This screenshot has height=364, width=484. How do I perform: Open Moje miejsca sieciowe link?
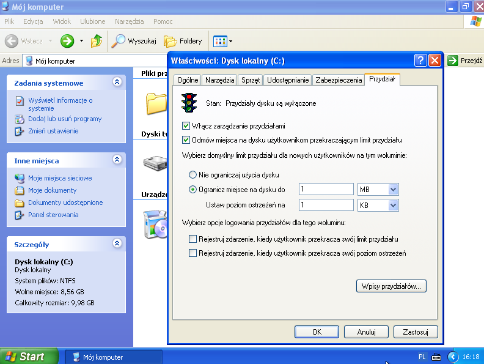pyautogui.click(x=60, y=178)
